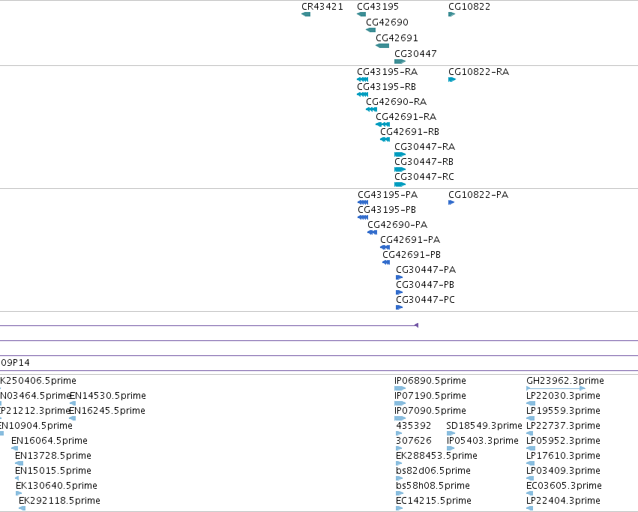638x512 pixels.
Task: Select the IP05403.3prime EST label
Action: tap(483, 441)
